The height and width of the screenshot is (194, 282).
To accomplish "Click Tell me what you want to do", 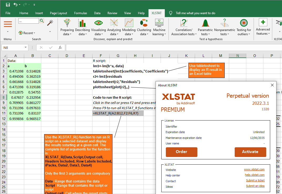I will tap(196, 13).
